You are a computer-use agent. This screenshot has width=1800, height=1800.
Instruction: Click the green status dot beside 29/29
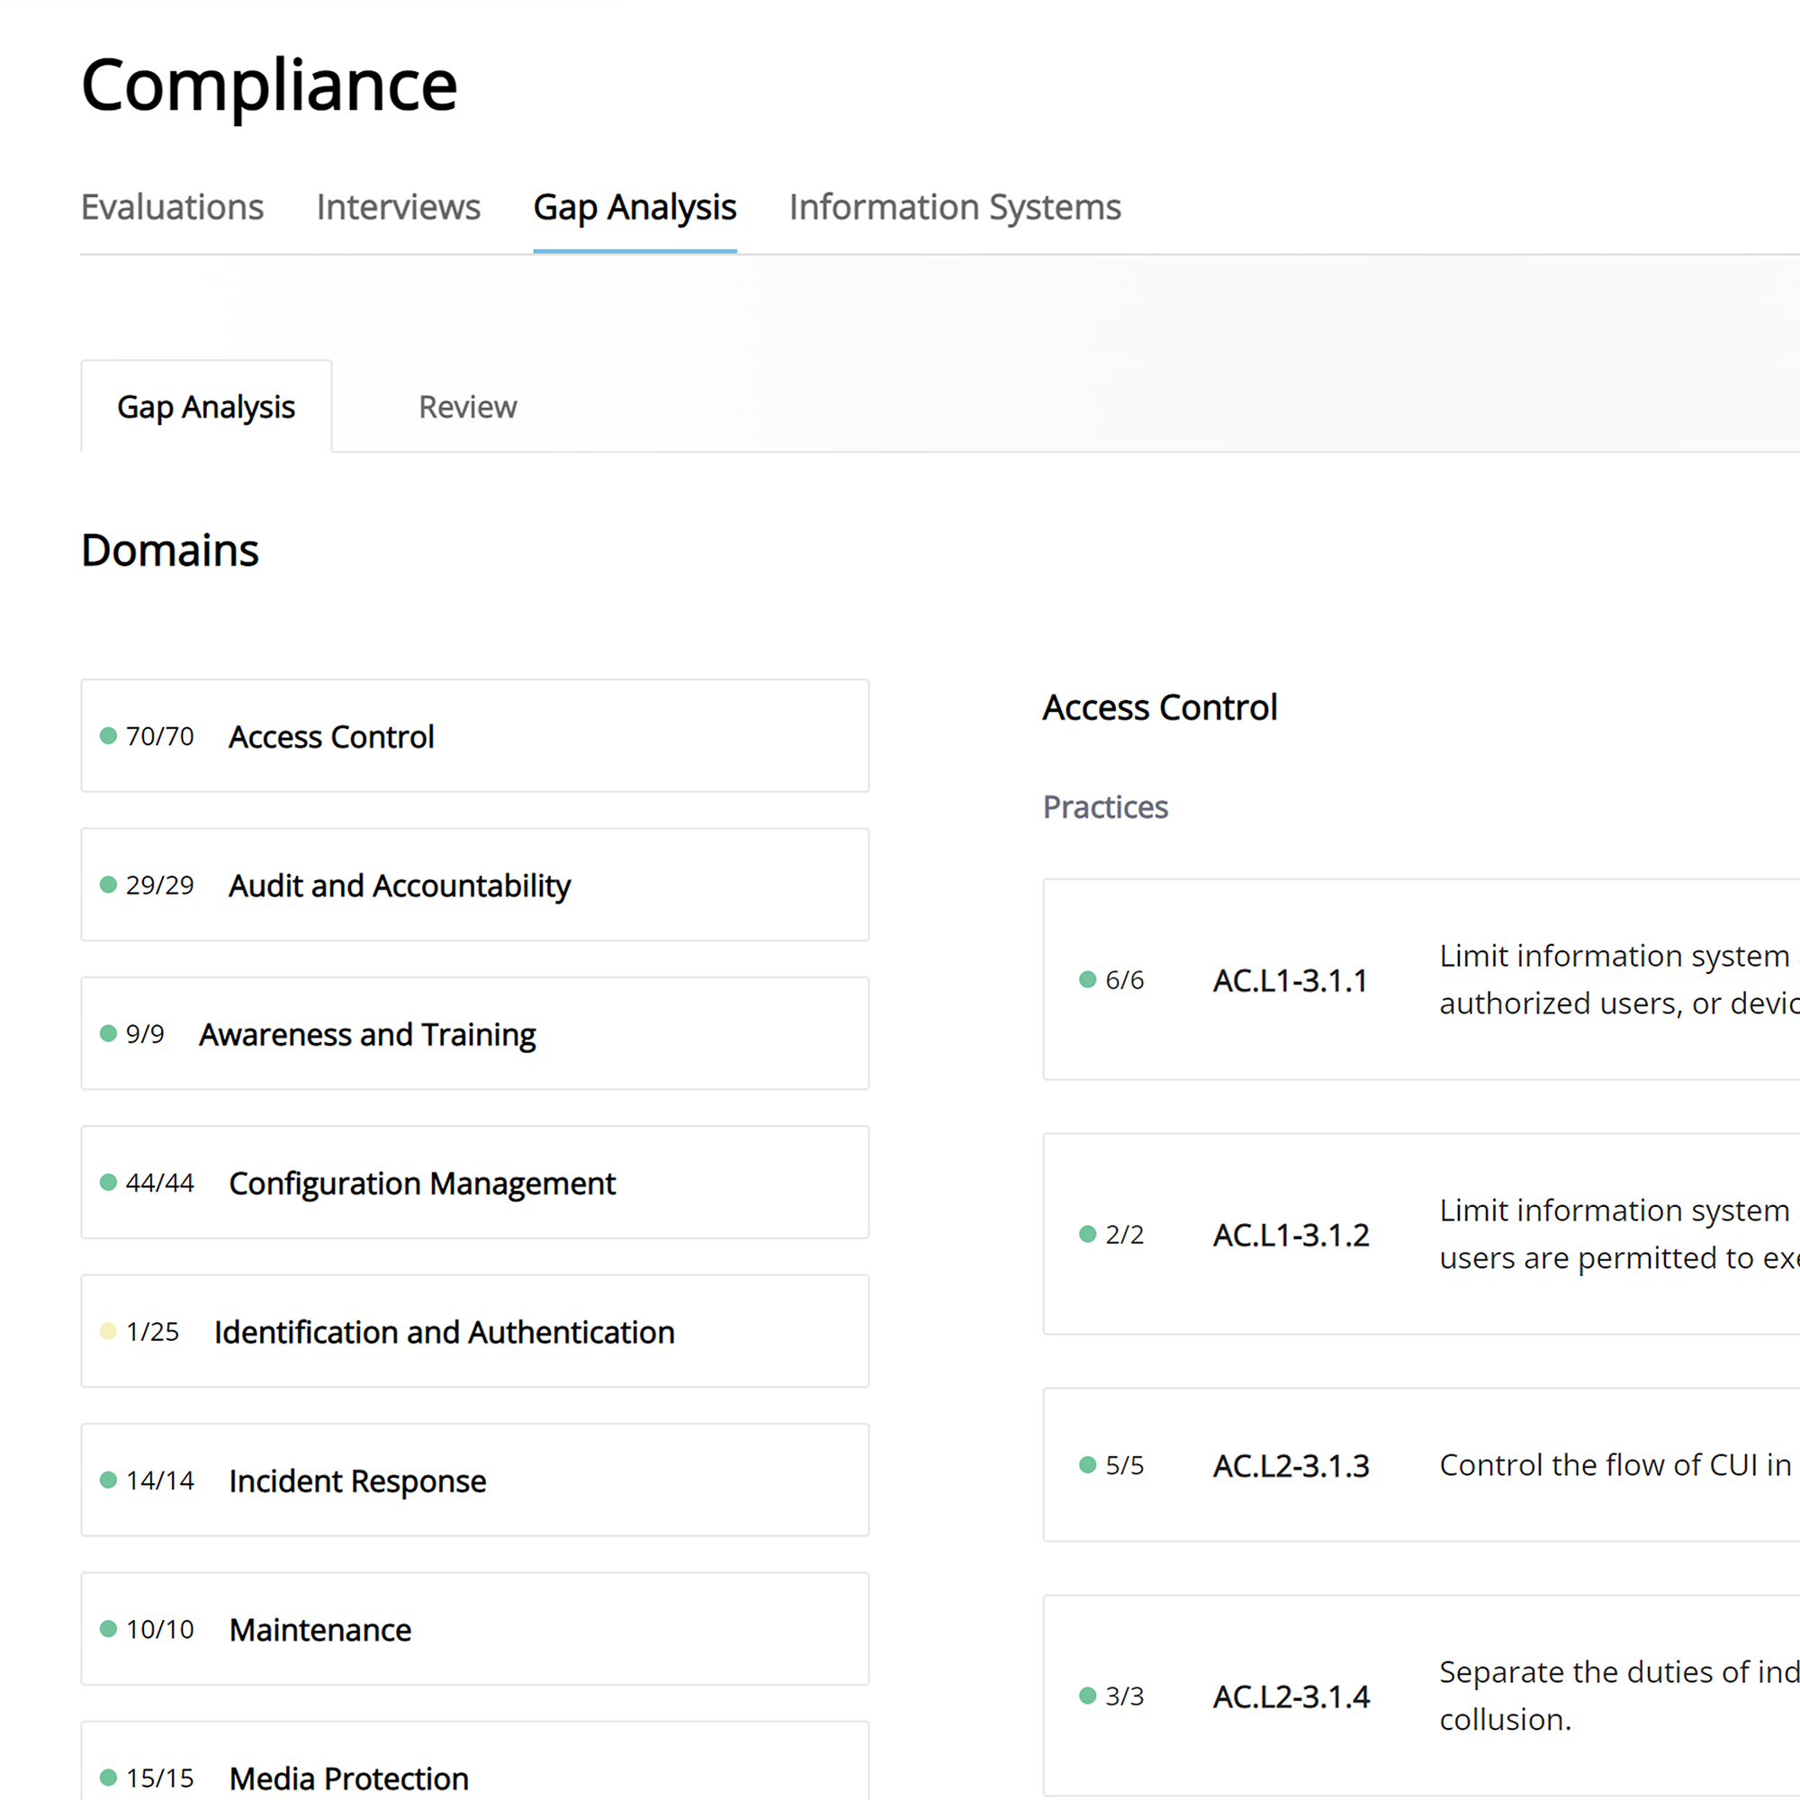click(x=108, y=884)
